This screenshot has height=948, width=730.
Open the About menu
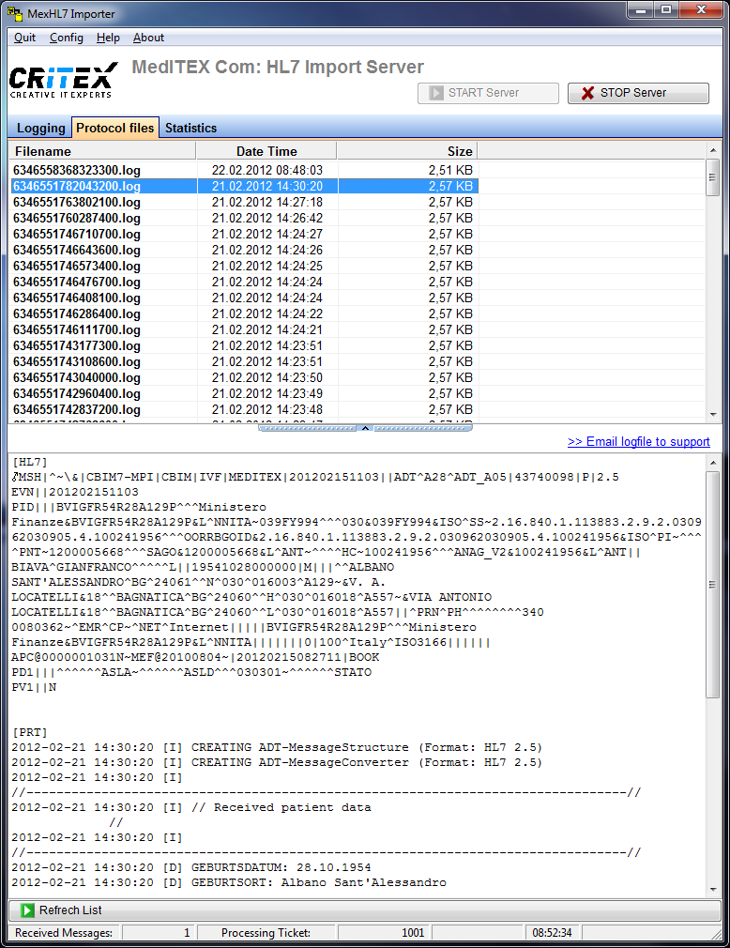(148, 38)
